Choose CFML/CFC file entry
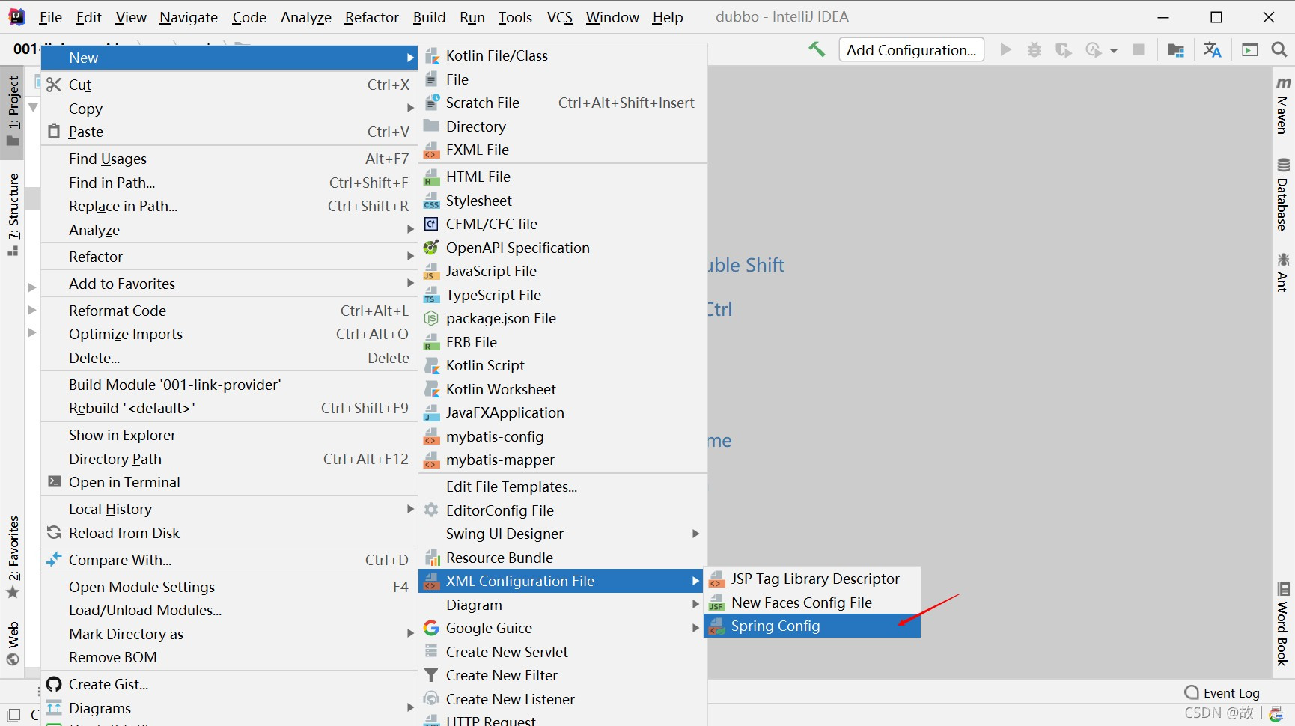This screenshot has width=1295, height=726. tap(563, 224)
